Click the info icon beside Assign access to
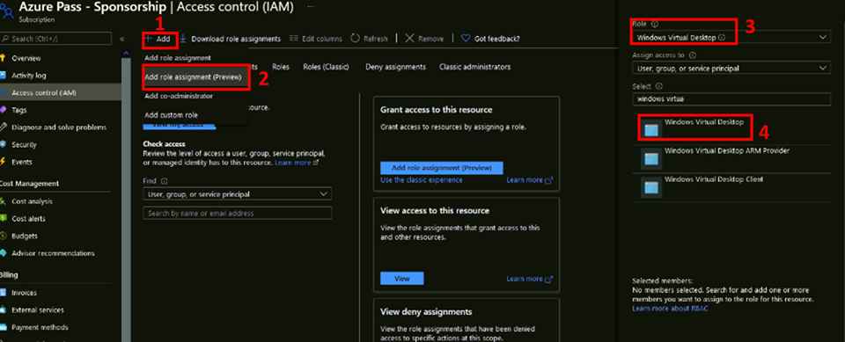The image size is (845, 342). (x=693, y=55)
